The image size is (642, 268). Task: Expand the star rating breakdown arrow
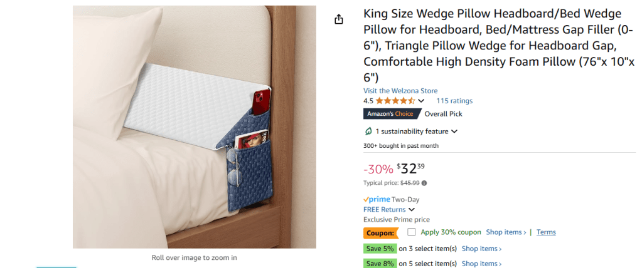pyautogui.click(x=421, y=101)
